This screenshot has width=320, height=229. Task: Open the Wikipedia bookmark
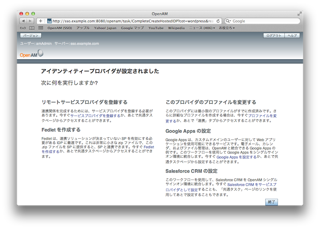[176, 28]
